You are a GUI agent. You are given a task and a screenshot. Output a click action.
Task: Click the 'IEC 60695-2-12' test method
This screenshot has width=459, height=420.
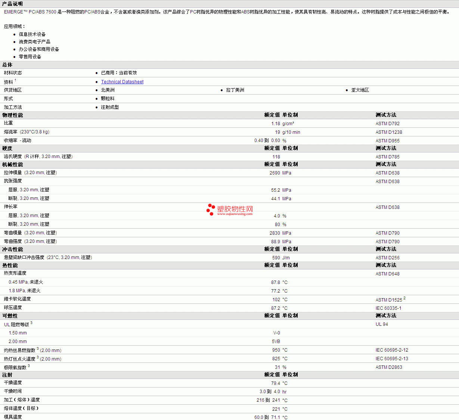pos(392,350)
